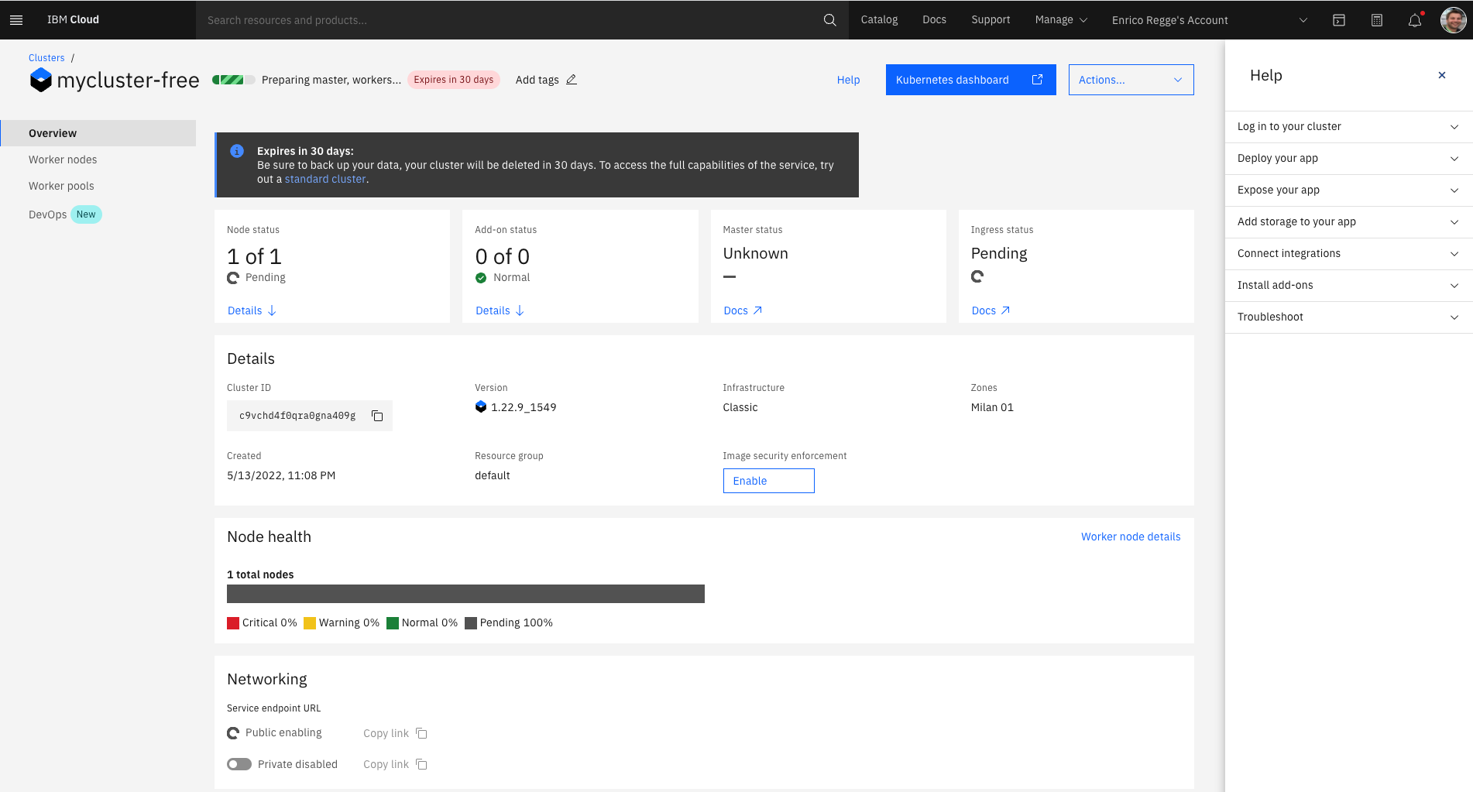Open Master status Docs link
The width and height of the screenshot is (1473, 792).
pyautogui.click(x=743, y=310)
